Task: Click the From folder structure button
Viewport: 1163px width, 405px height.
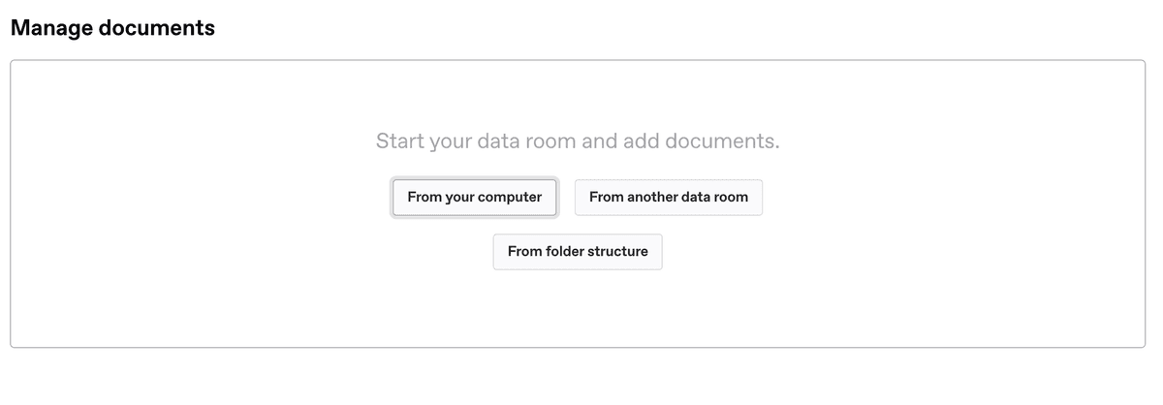Action: point(577,252)
